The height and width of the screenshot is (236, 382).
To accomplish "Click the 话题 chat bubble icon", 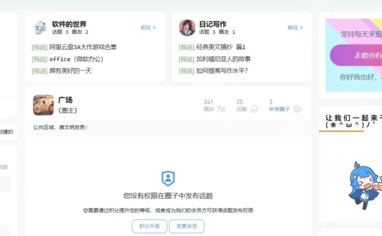I will click(254, 109).
